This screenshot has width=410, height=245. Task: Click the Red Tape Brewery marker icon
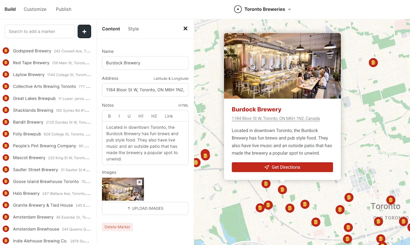click(x=6, y=63)
